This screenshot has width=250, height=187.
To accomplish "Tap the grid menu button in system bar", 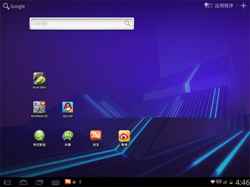I will (55, 183).
